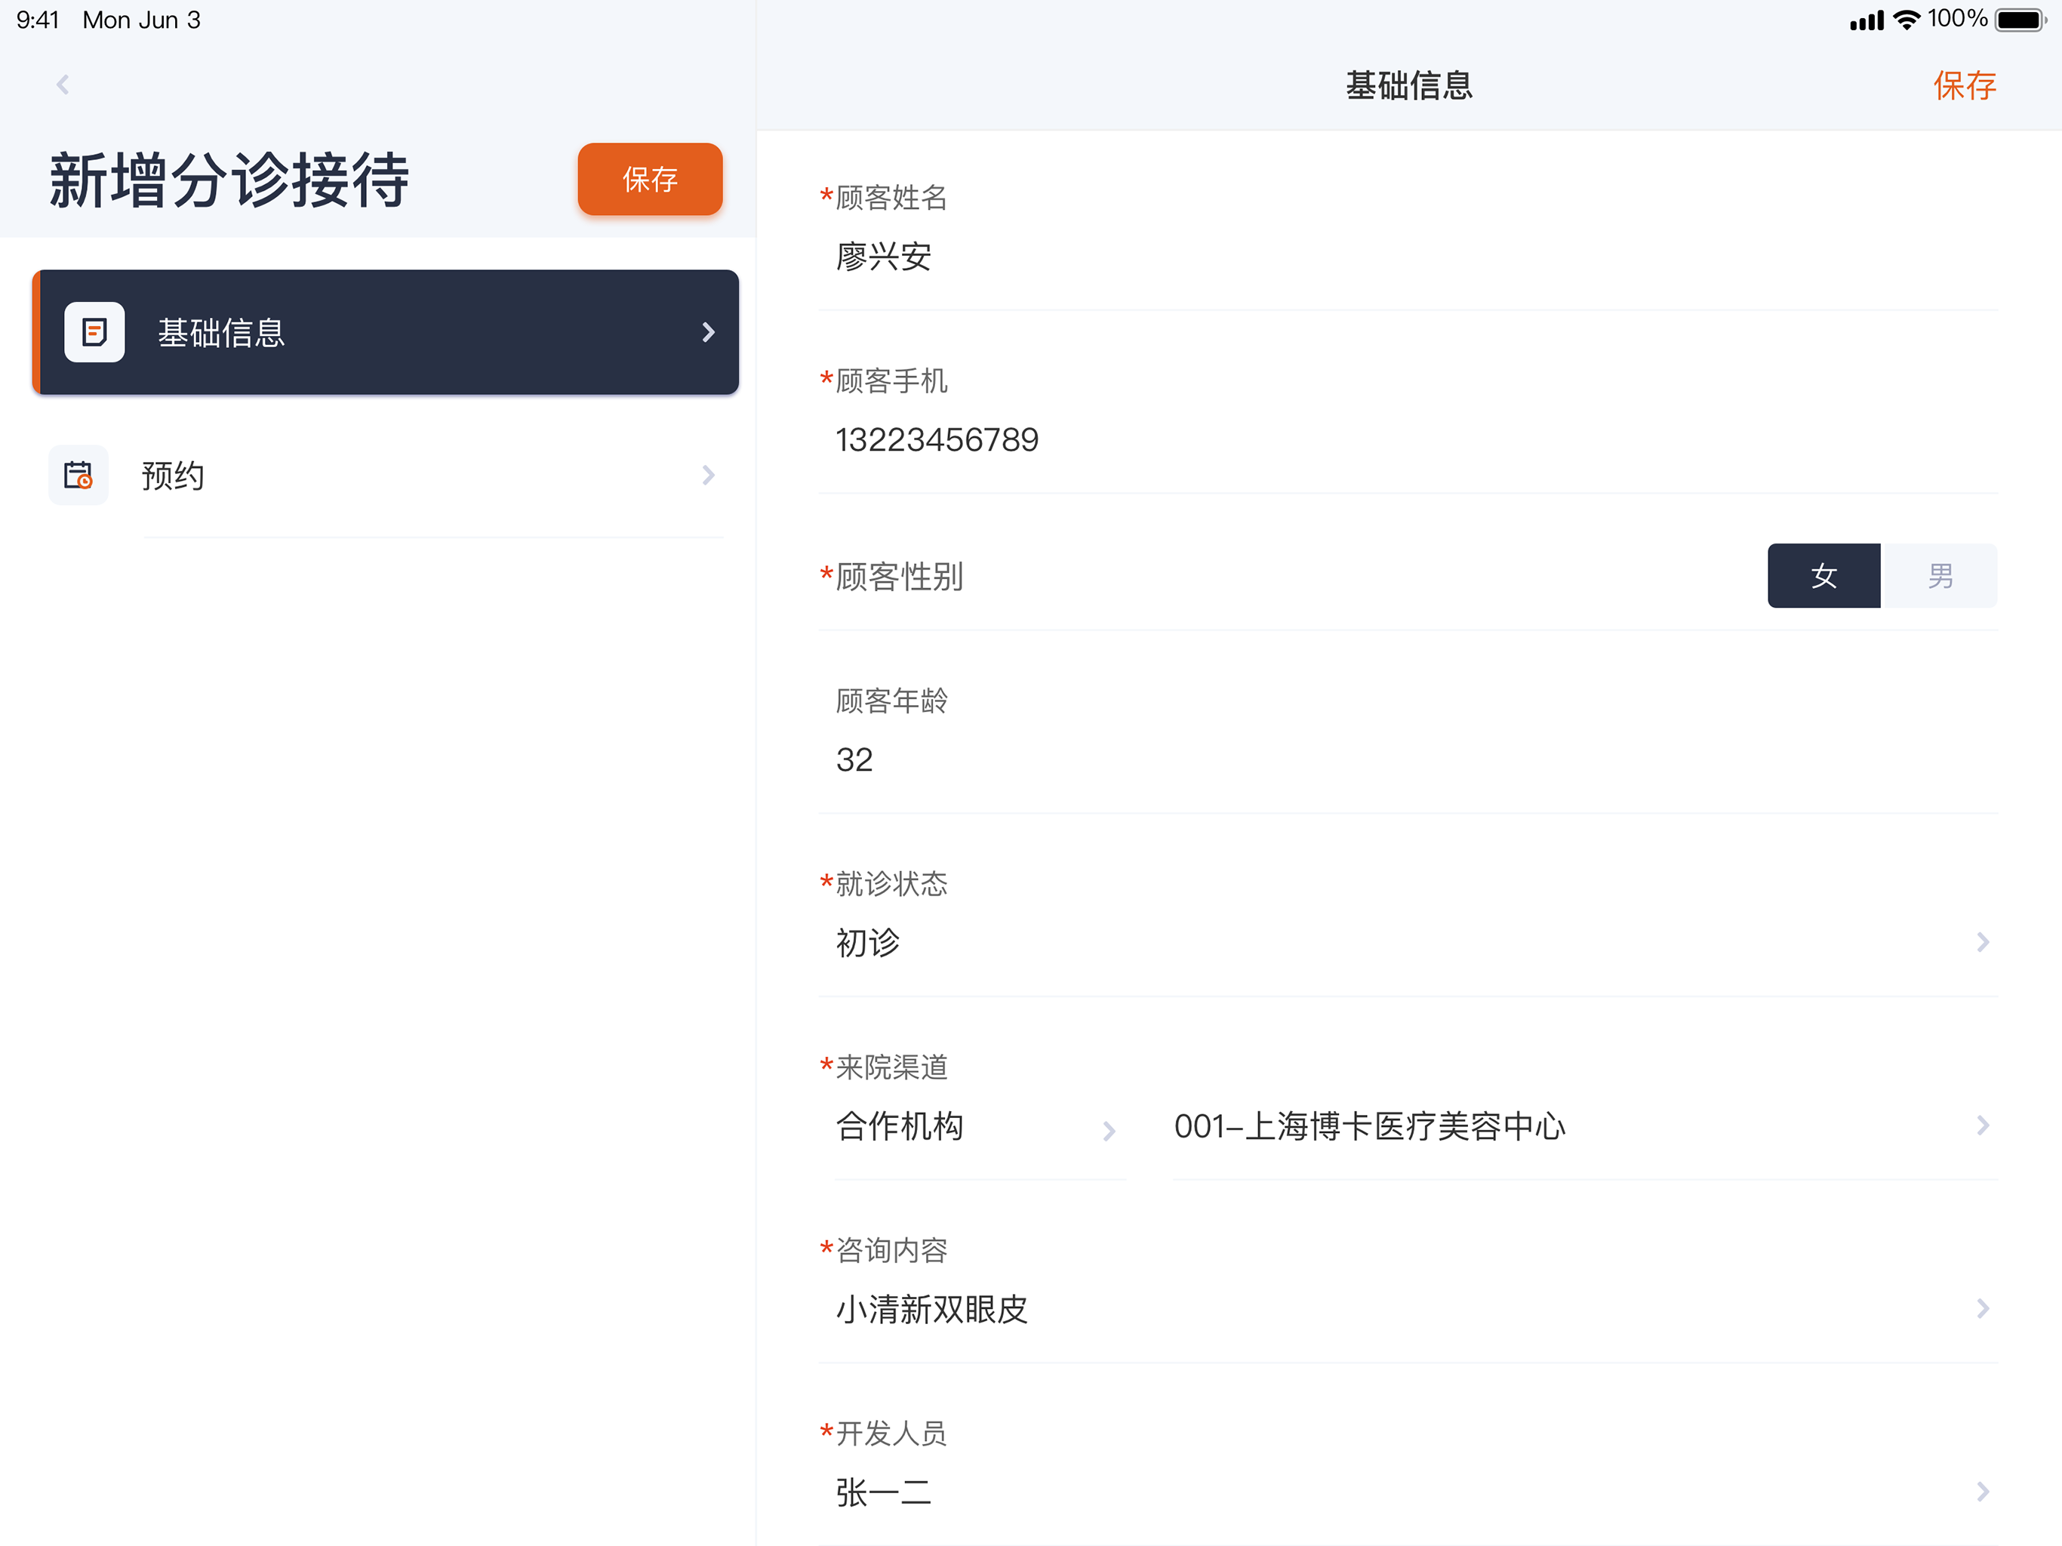This screenshot has height=1546, width=2062.
Task: Open 咨询内容 picker chevron
Action: pos(1983,1308)
